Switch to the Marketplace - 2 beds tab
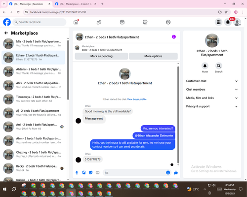This screenshot has height=197, width=247. [x=76, y=4]
